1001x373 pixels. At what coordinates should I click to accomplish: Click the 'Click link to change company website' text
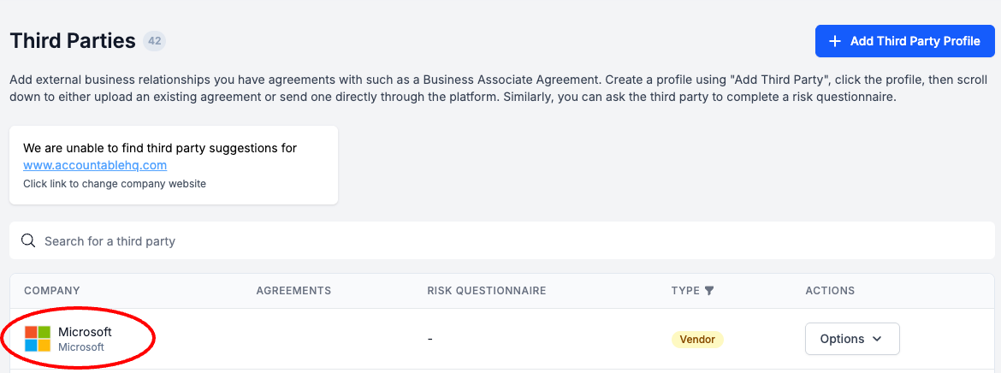[115, 184]
